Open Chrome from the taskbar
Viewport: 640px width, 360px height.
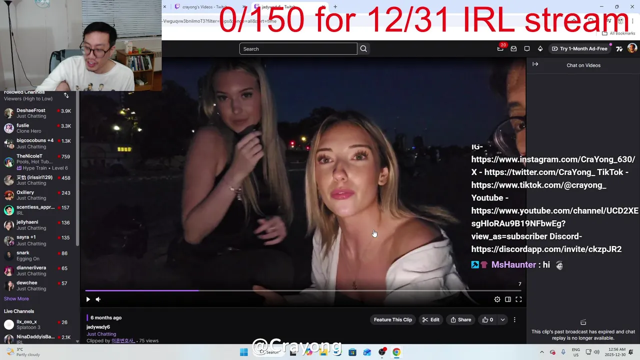coord(396,352)
